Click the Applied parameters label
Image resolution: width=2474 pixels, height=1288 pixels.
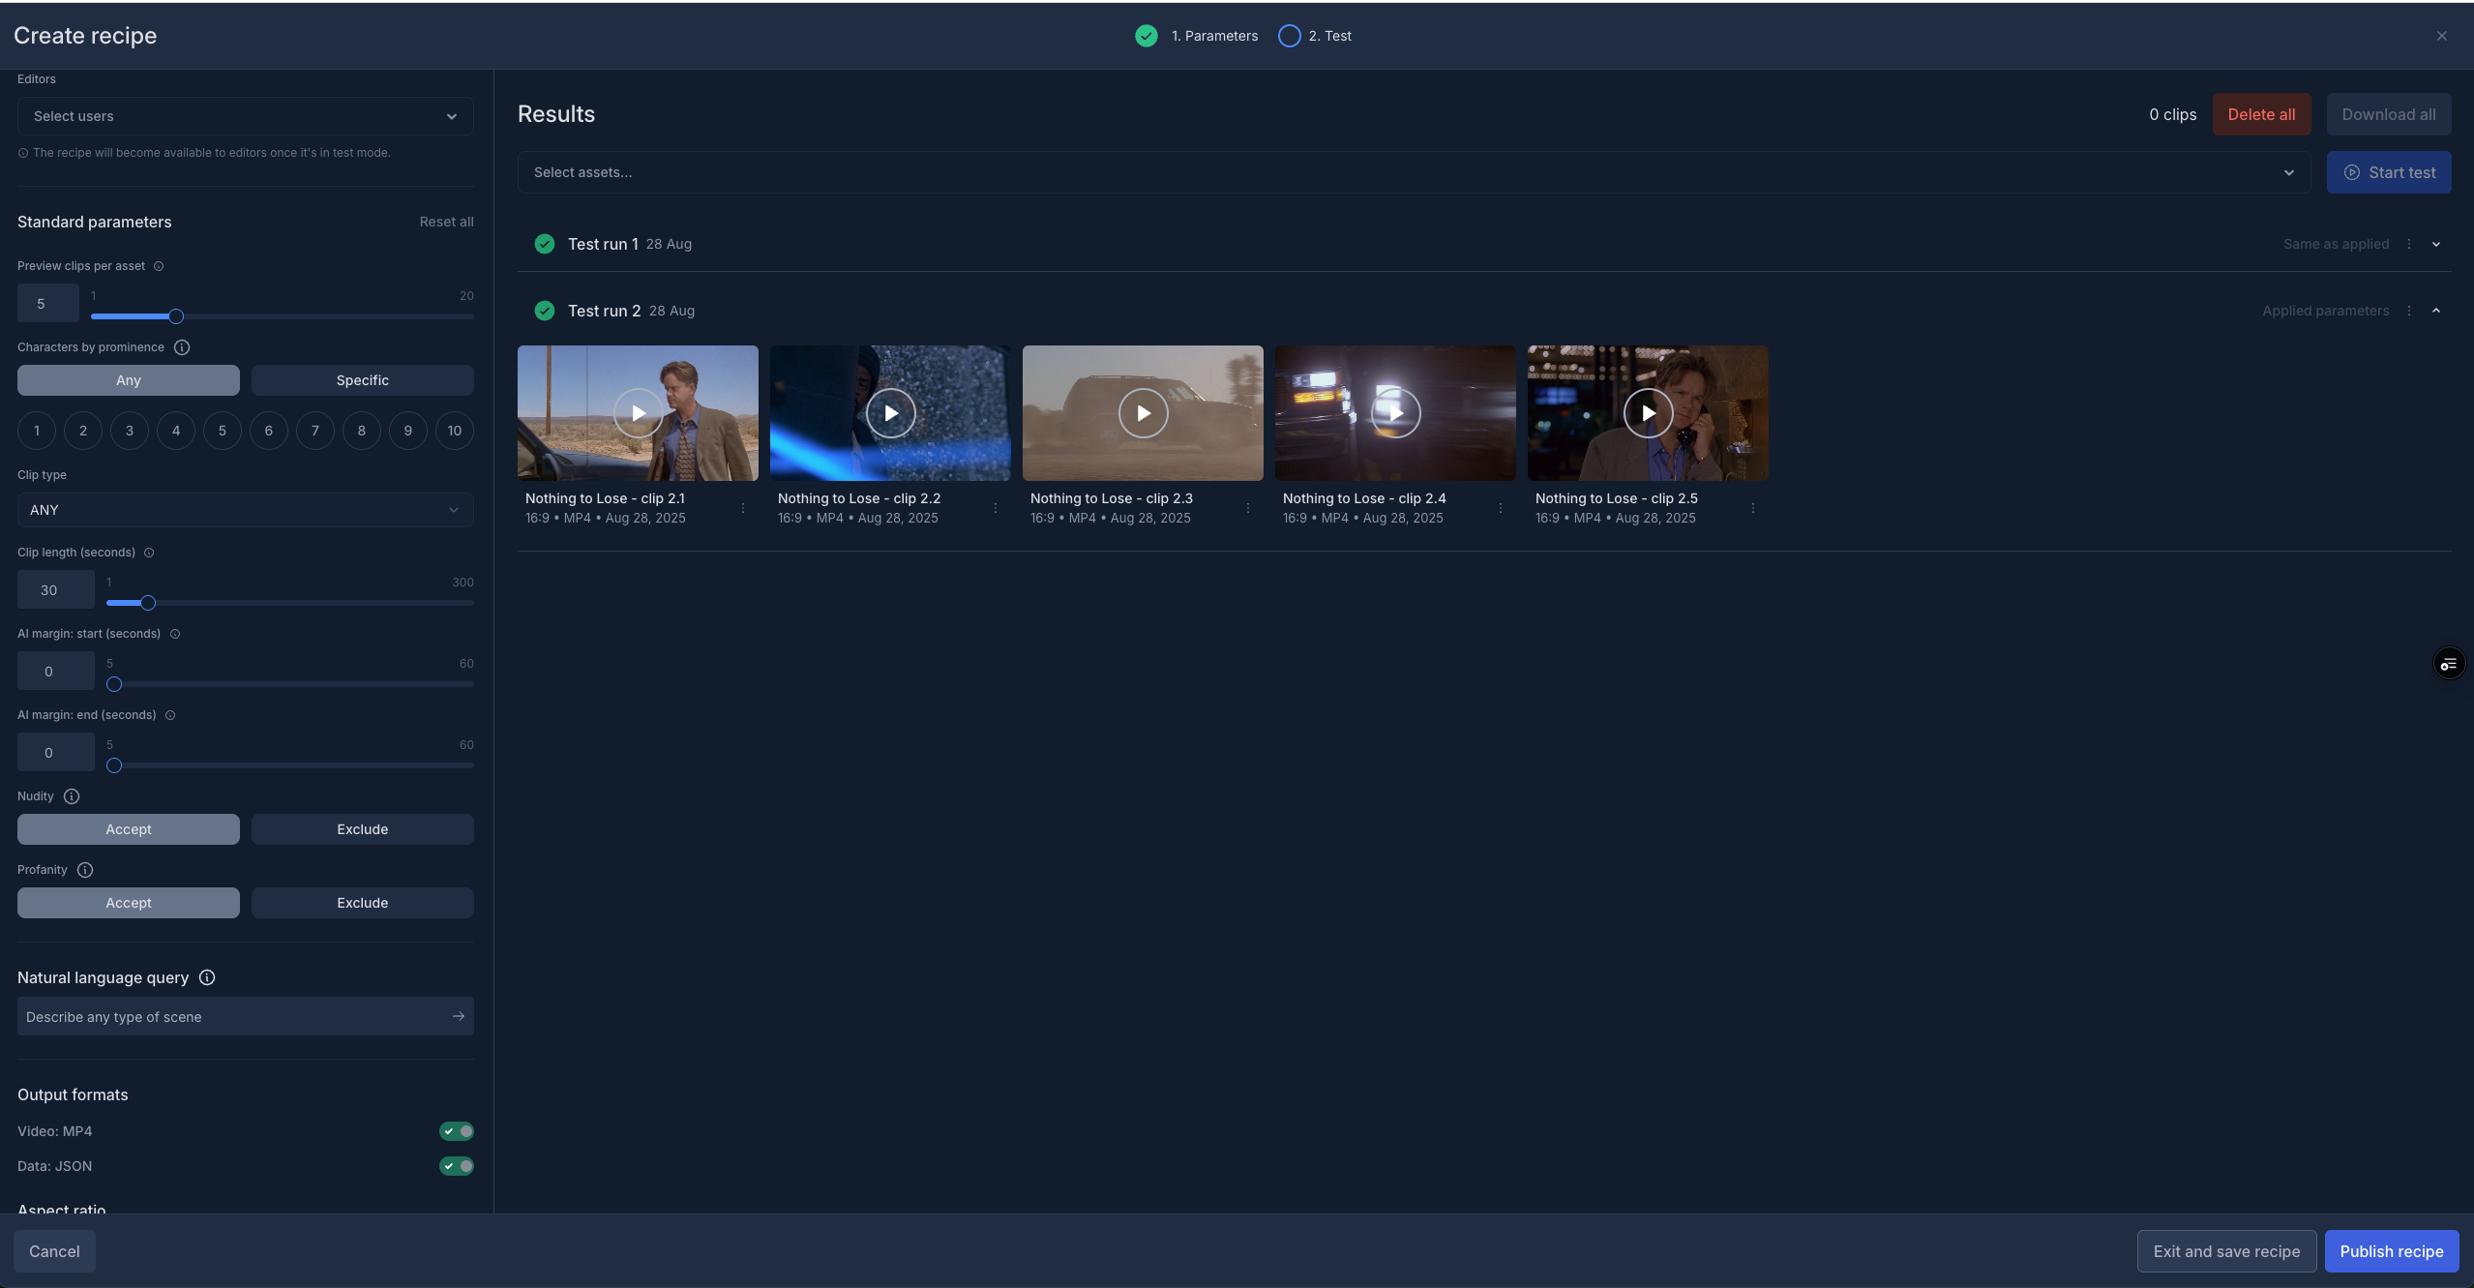point(2325,311)
